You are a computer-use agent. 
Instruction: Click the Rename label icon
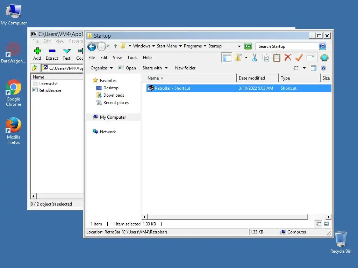point(310,58)
